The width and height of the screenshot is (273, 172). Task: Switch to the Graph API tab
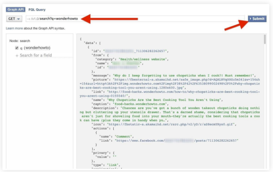[x=15, y=9]
